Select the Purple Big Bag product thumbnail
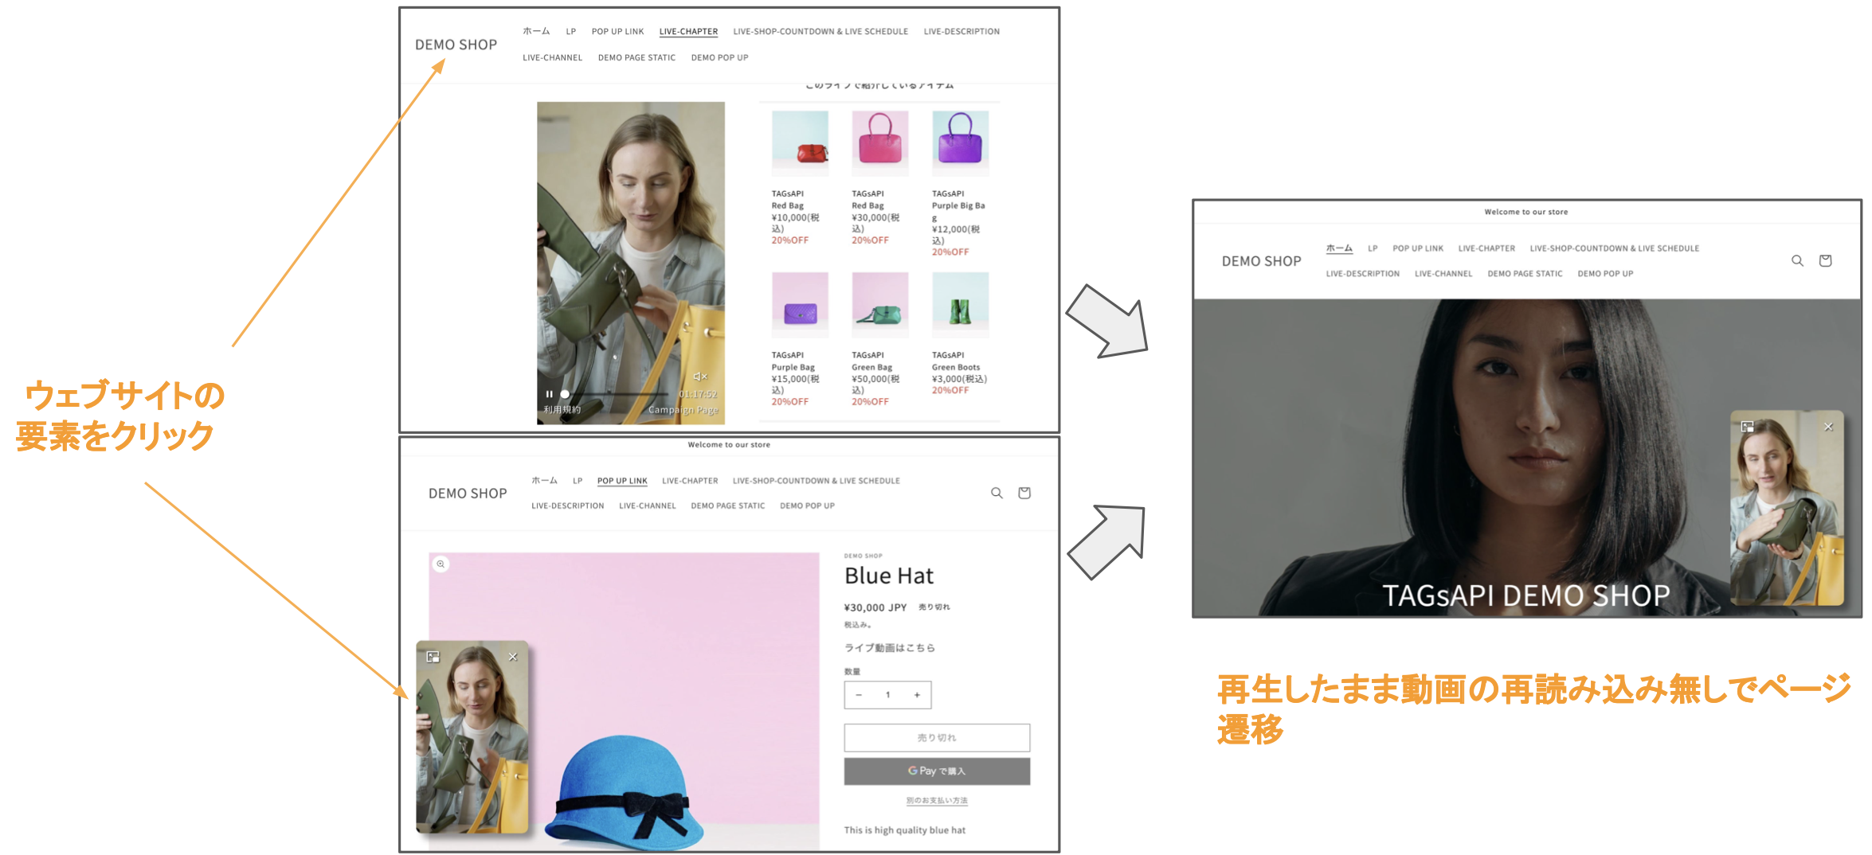Image resolution: width=1872 pixels, height=855 pixels. [960, 142]
